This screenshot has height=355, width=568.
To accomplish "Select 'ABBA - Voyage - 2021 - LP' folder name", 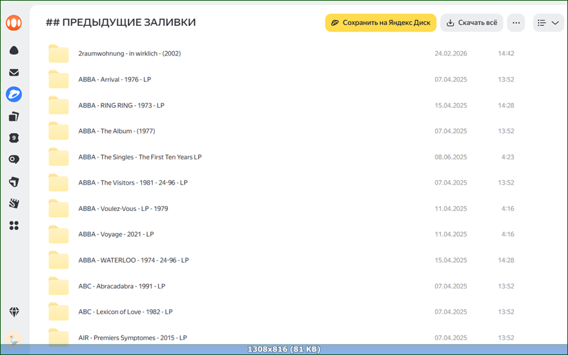I will [x=116, y=234].
